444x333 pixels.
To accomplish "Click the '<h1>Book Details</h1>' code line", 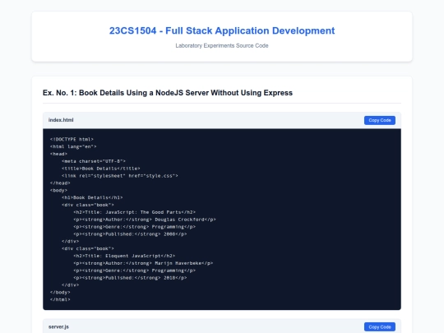I will coord(92,197).
